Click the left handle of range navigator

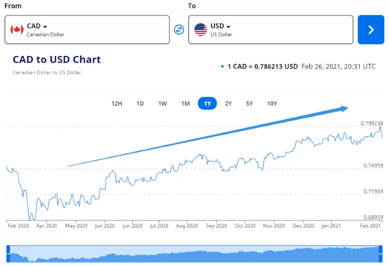pos(8,254)
